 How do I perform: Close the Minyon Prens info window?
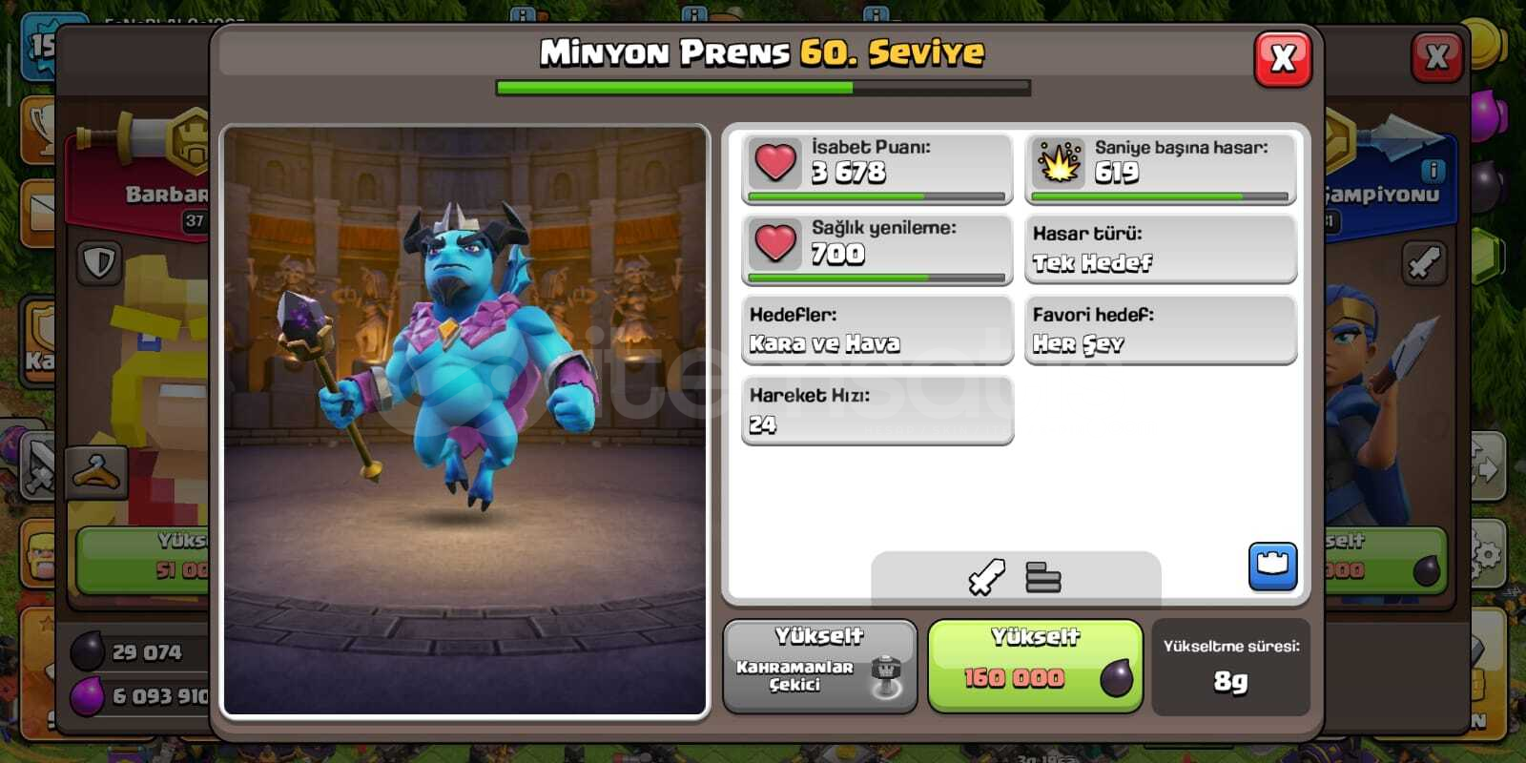pos(1283,59)
